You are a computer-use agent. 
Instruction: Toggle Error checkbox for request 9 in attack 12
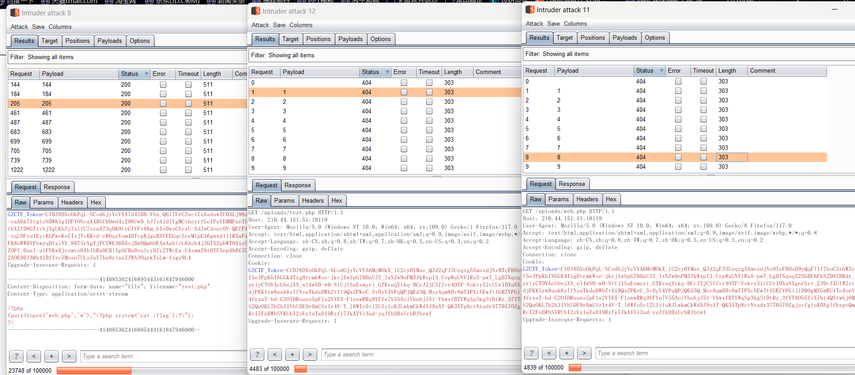pyautogui.click(x=404, y=168)
